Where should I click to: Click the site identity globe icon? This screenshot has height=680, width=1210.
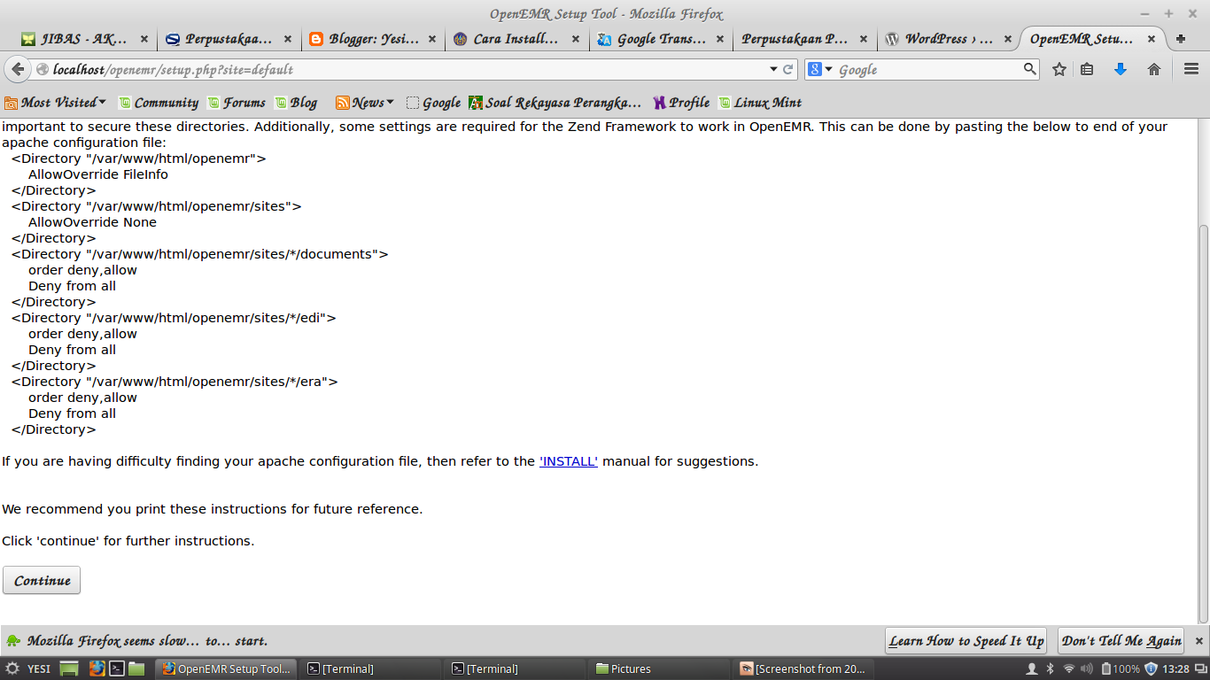42,69
